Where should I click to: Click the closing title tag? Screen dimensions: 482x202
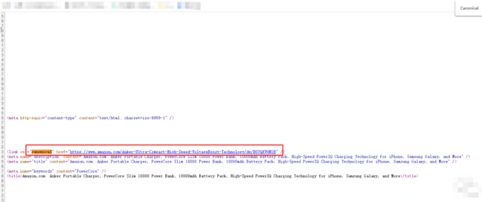(x=410, y=176)
